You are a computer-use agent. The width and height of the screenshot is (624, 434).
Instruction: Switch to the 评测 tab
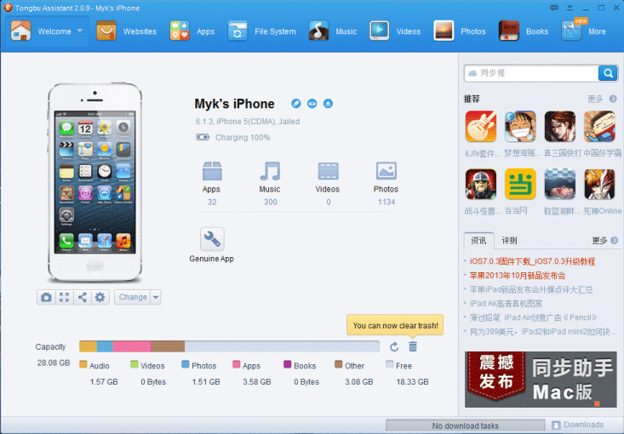pyautogui.click(x=509, y=241)
